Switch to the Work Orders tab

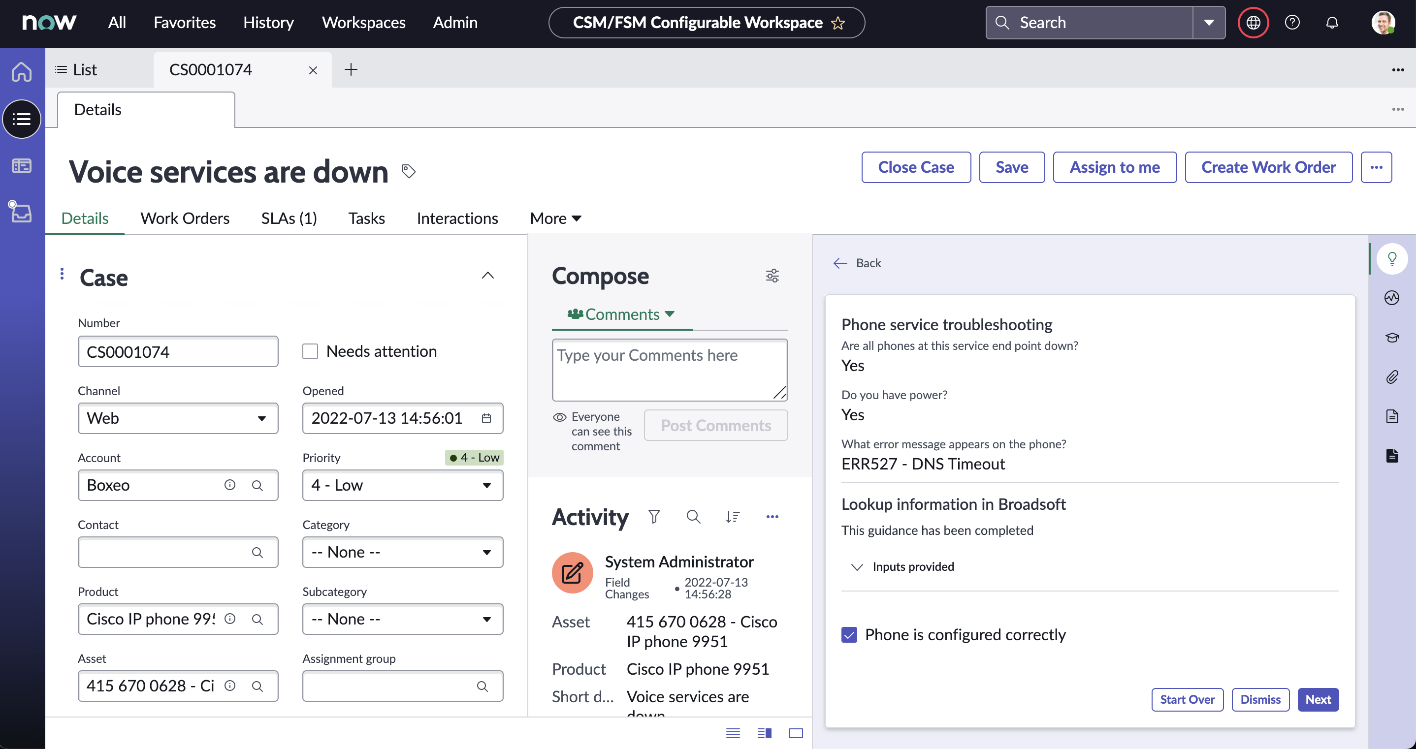[185, 218]
